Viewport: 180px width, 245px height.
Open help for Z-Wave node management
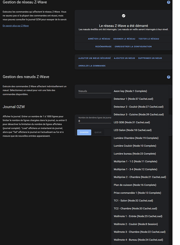[x=169, y=77]
